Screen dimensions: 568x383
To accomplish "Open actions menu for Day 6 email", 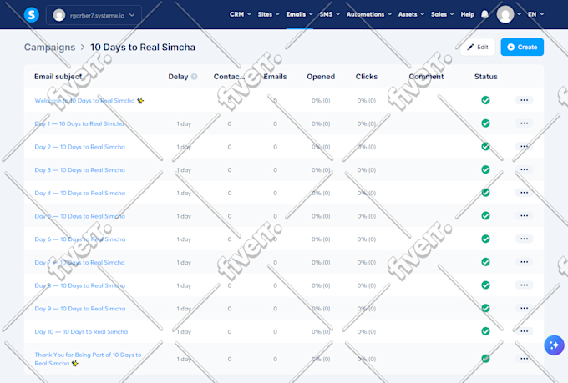I will pos(524,239).
